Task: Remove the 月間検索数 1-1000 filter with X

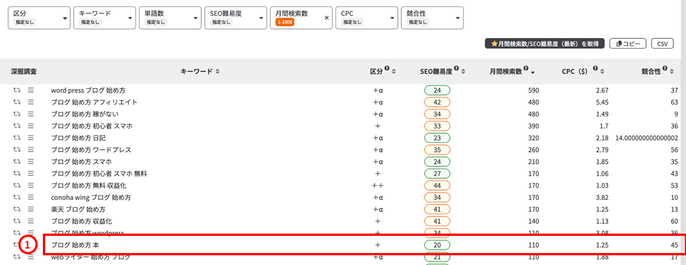Action: pos(327,18)
